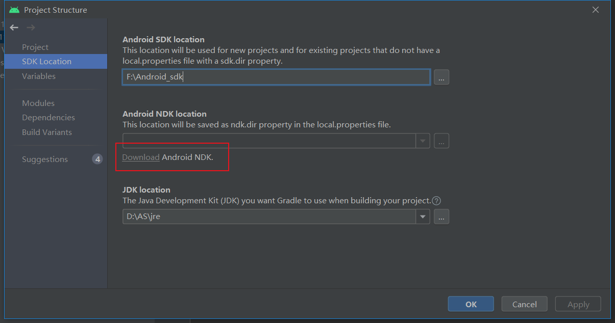This screenshot has height=323, width=615.
Task: Click the Android SDK location text field
Action: tap(276, 77)
